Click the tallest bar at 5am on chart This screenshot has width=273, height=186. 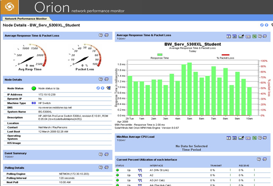[x=189, y=89]
